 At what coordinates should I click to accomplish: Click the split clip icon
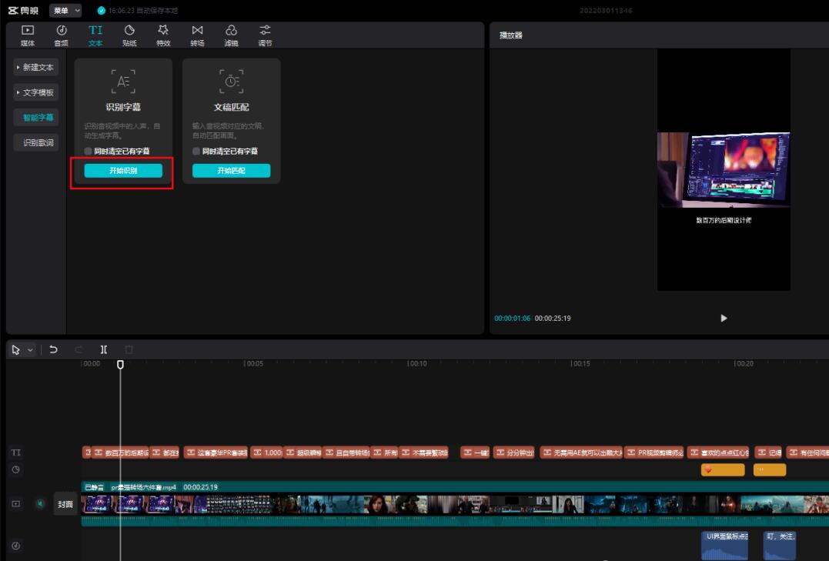coord(104,349)
